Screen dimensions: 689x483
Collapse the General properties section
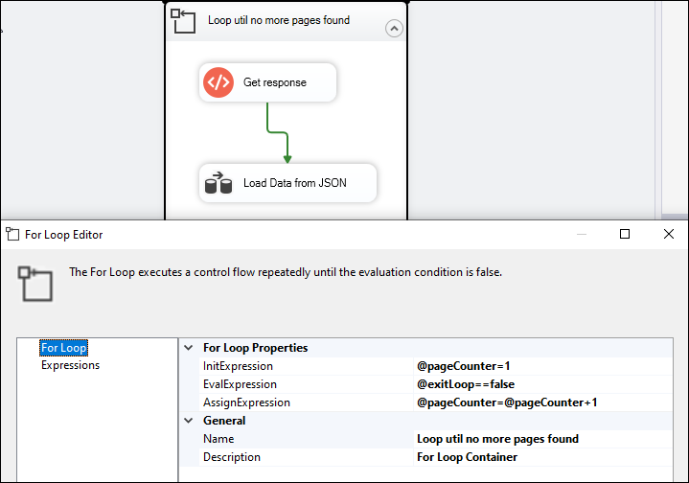coord(189,421)
